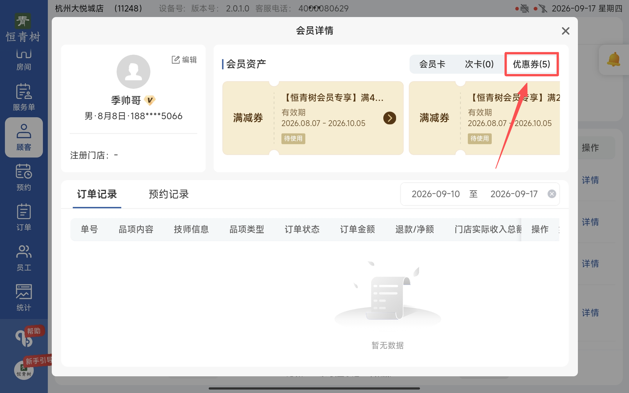This screenshot has height=393, width=629.
Task: Open the 订单 orders sidebar icon
Action: point(24,218)
